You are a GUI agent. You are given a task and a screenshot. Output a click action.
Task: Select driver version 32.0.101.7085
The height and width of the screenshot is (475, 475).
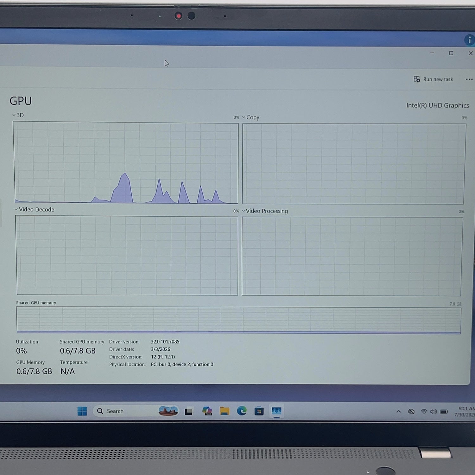[165, 342]
